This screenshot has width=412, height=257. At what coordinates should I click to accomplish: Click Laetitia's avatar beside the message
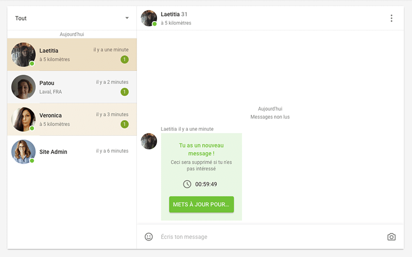click(x=149, y=141)
